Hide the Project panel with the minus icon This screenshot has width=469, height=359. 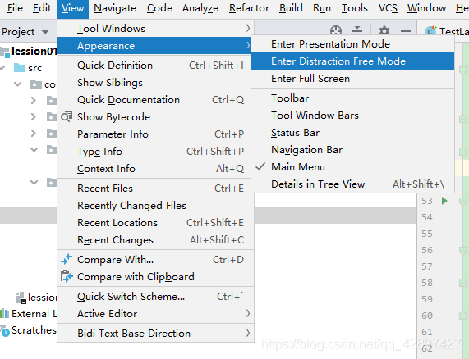[x=406, y=30]
